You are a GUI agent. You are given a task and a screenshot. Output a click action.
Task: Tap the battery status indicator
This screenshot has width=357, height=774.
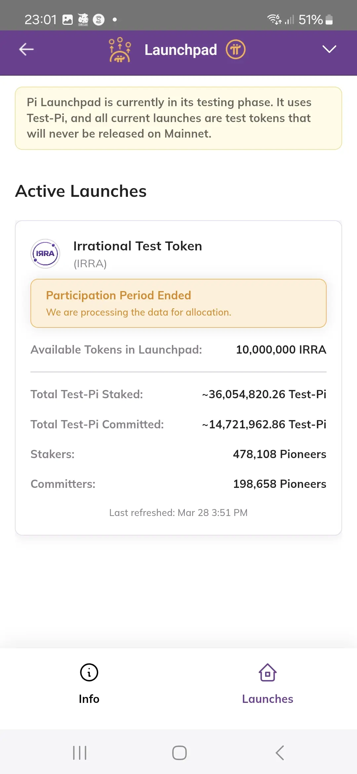329,20
